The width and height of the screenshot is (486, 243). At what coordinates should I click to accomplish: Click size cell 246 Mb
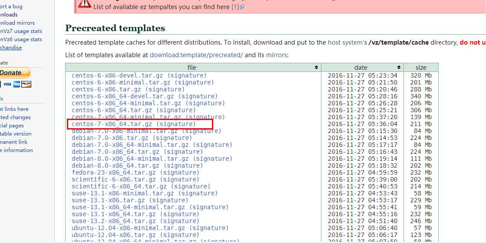click(420, 221)
